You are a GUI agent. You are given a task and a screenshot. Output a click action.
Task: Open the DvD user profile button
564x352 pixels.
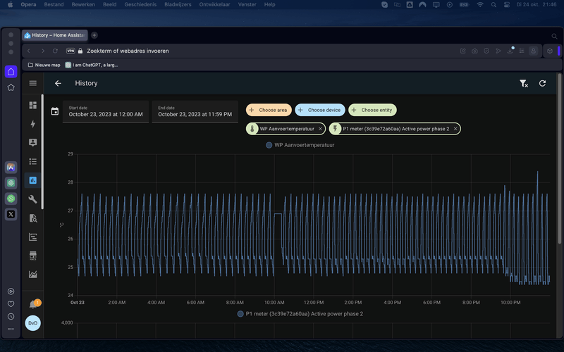tap(32, 323)
